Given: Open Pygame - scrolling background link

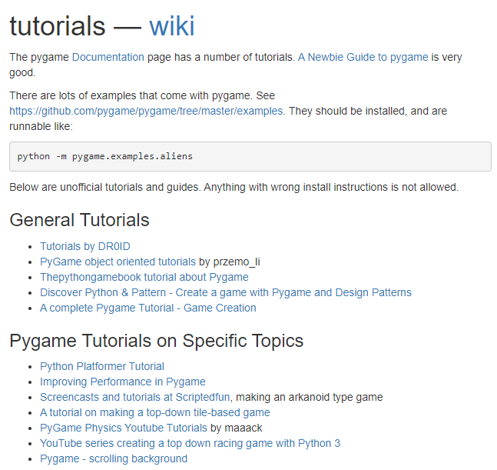Looking at the screenshot, I should 114,458.
